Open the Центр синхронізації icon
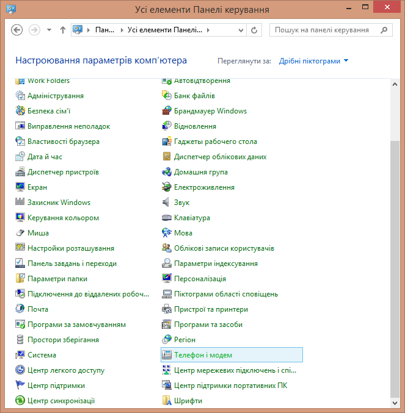The image size is (405, 413). coord(20,401)
